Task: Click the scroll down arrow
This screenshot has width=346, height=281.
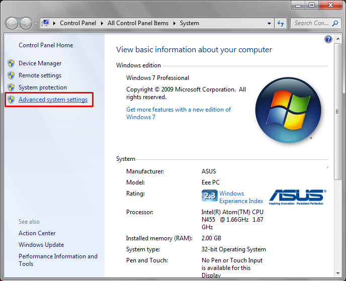Action: click(x=338, y=273)
